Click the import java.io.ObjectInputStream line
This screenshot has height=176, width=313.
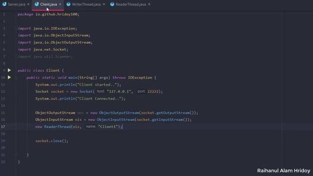pos(54,35)
